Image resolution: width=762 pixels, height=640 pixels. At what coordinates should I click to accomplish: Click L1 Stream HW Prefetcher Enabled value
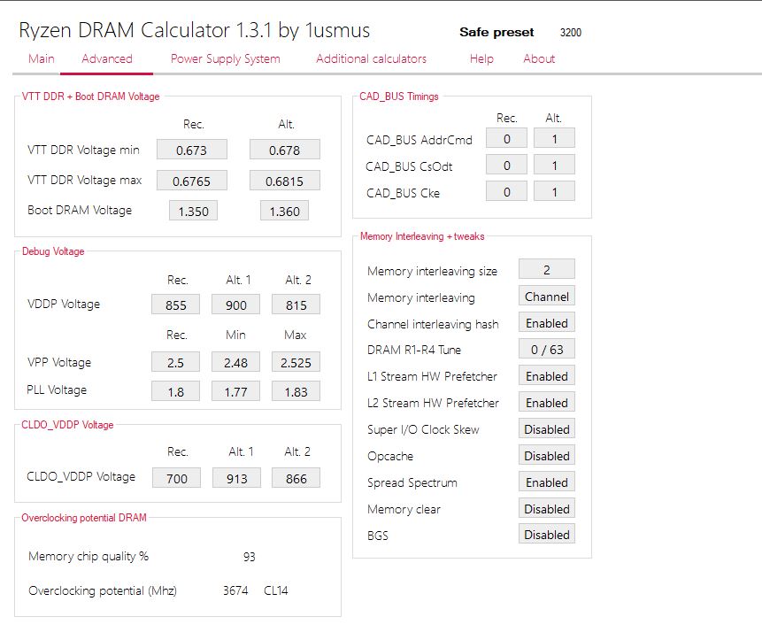(547, 375)
